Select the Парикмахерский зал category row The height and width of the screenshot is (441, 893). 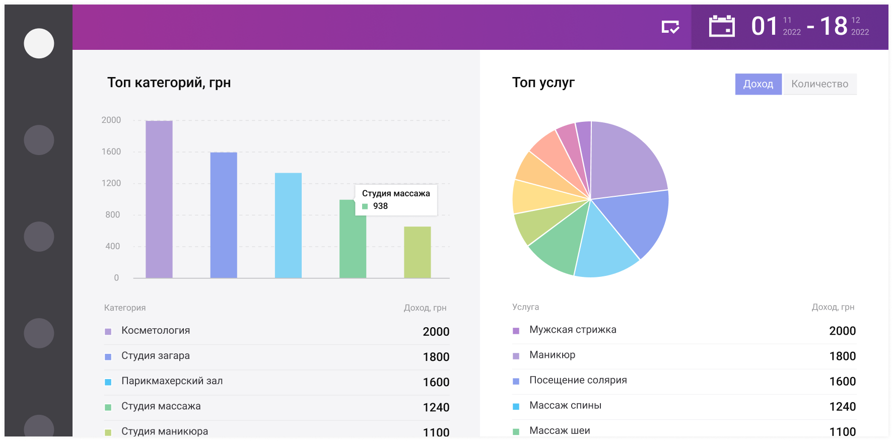(x=276, y=382)
